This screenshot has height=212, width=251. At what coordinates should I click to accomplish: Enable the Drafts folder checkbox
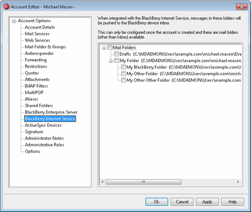tap(116, 54)
